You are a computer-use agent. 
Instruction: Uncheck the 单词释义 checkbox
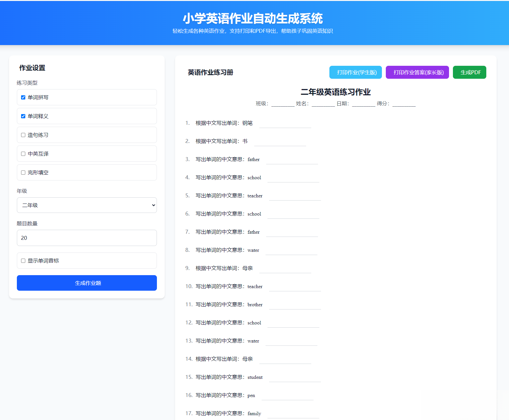tap(23, 116)
